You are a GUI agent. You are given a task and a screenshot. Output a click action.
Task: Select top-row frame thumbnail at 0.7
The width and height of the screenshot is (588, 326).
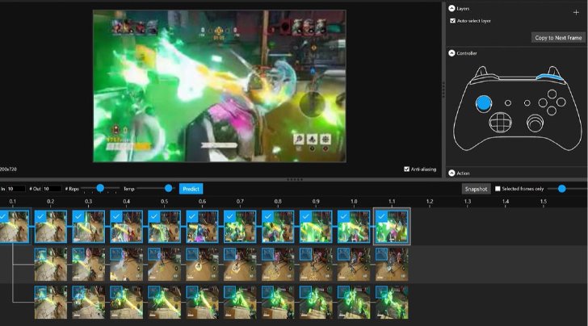(240, 226)
